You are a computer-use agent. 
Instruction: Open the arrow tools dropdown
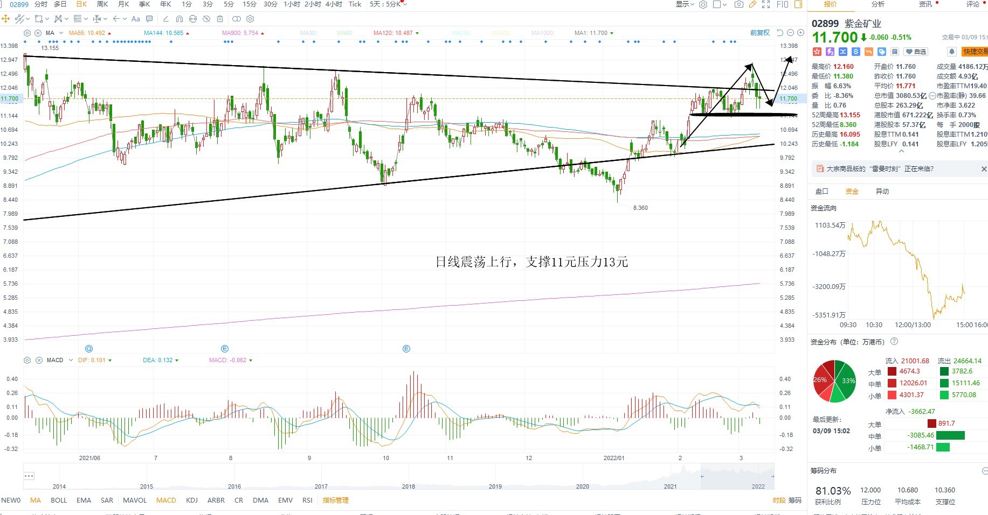120,19
